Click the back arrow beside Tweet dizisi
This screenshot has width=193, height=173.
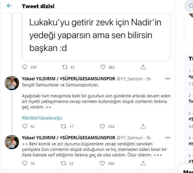click(9, 6)
